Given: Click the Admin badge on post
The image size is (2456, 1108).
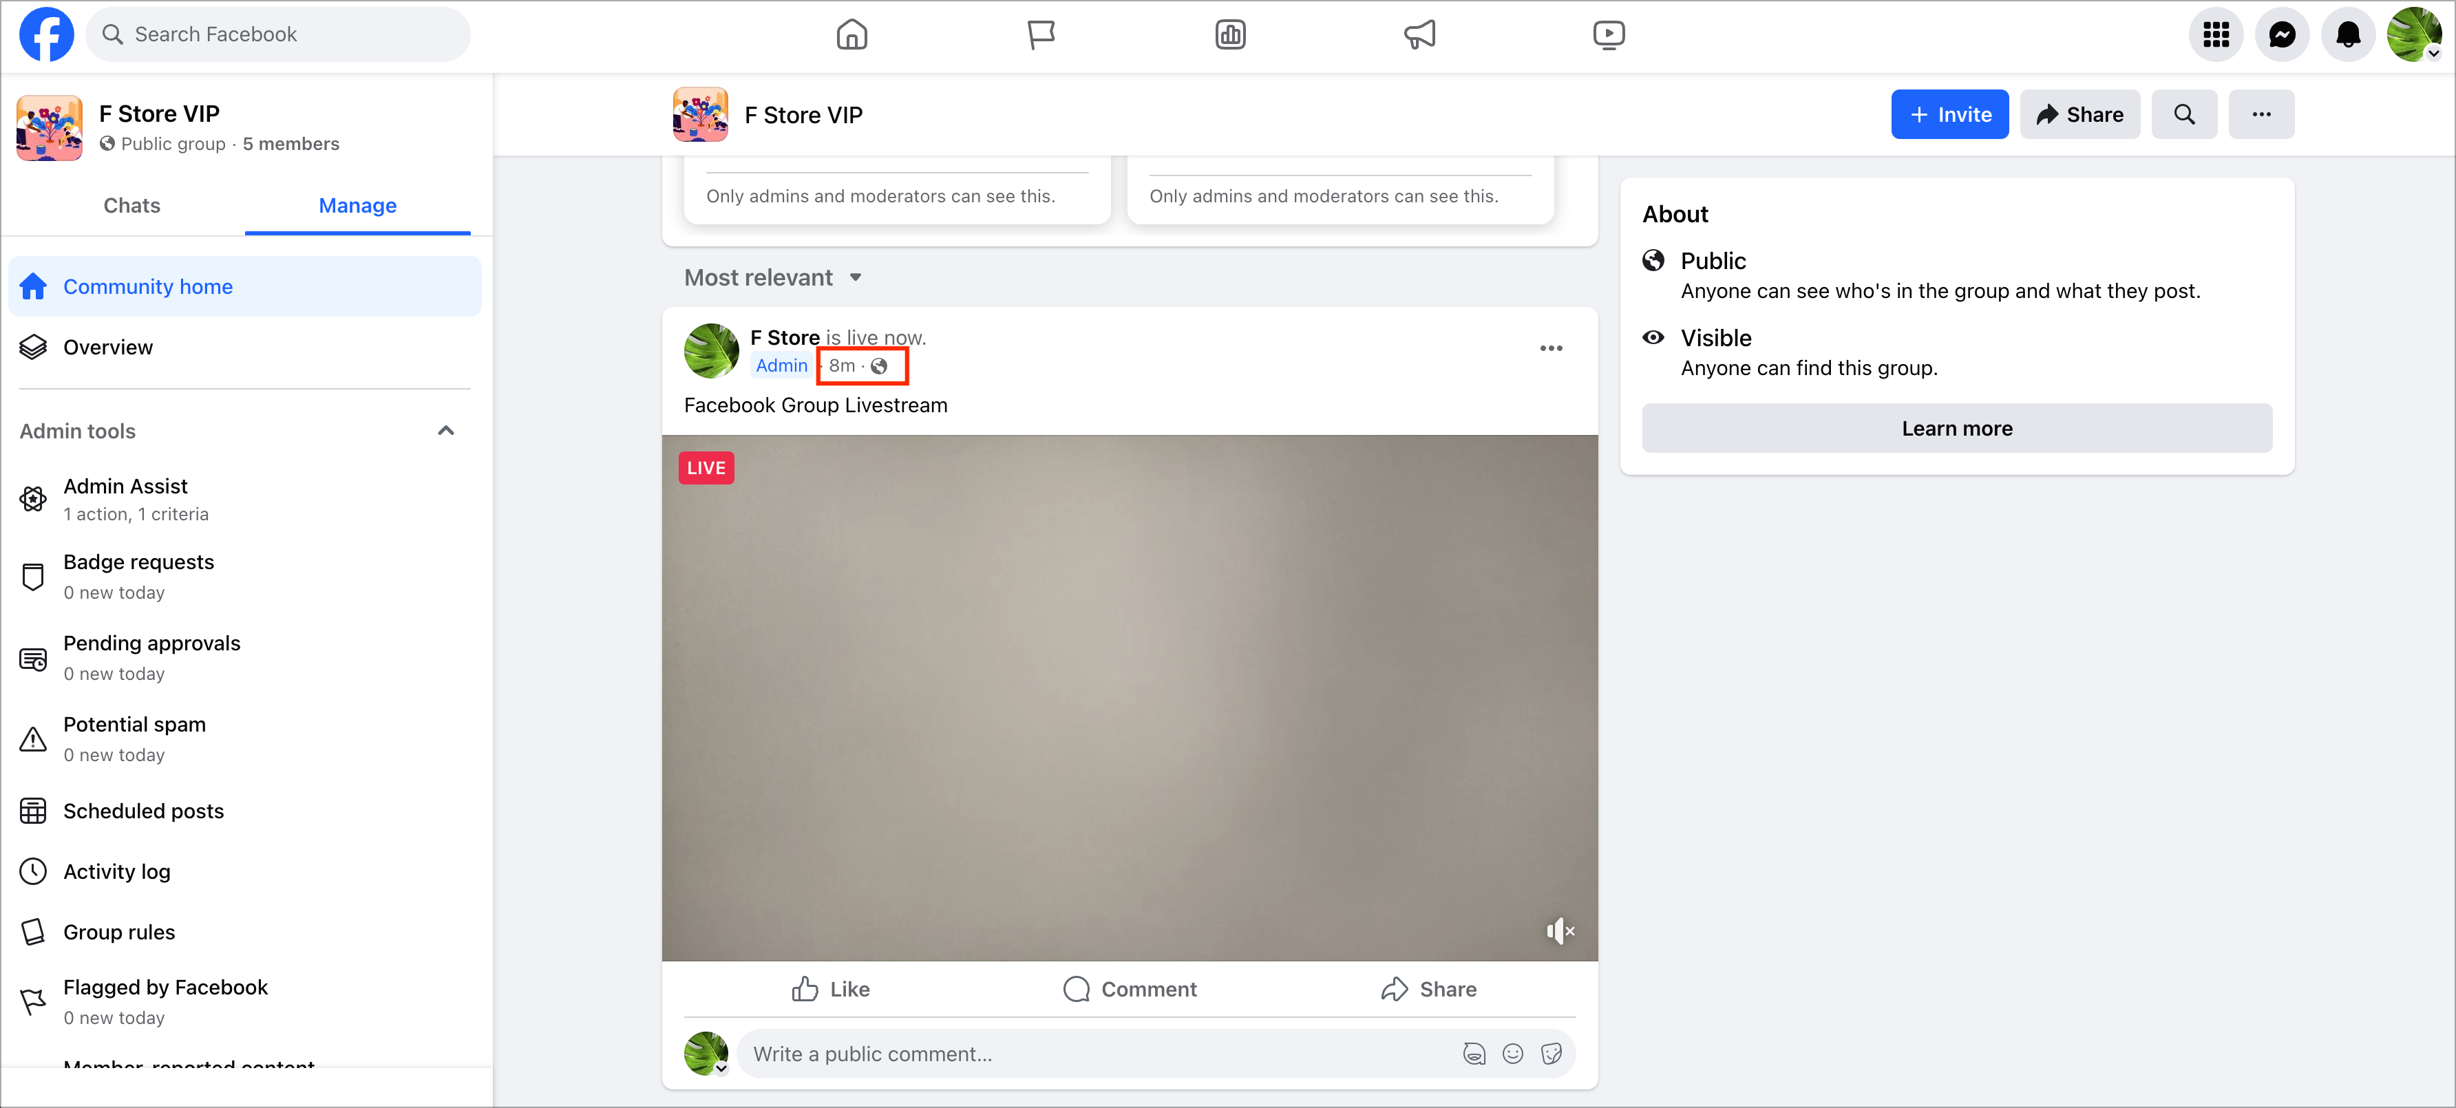Looking at the screenshot, I should tap(781, 365).
